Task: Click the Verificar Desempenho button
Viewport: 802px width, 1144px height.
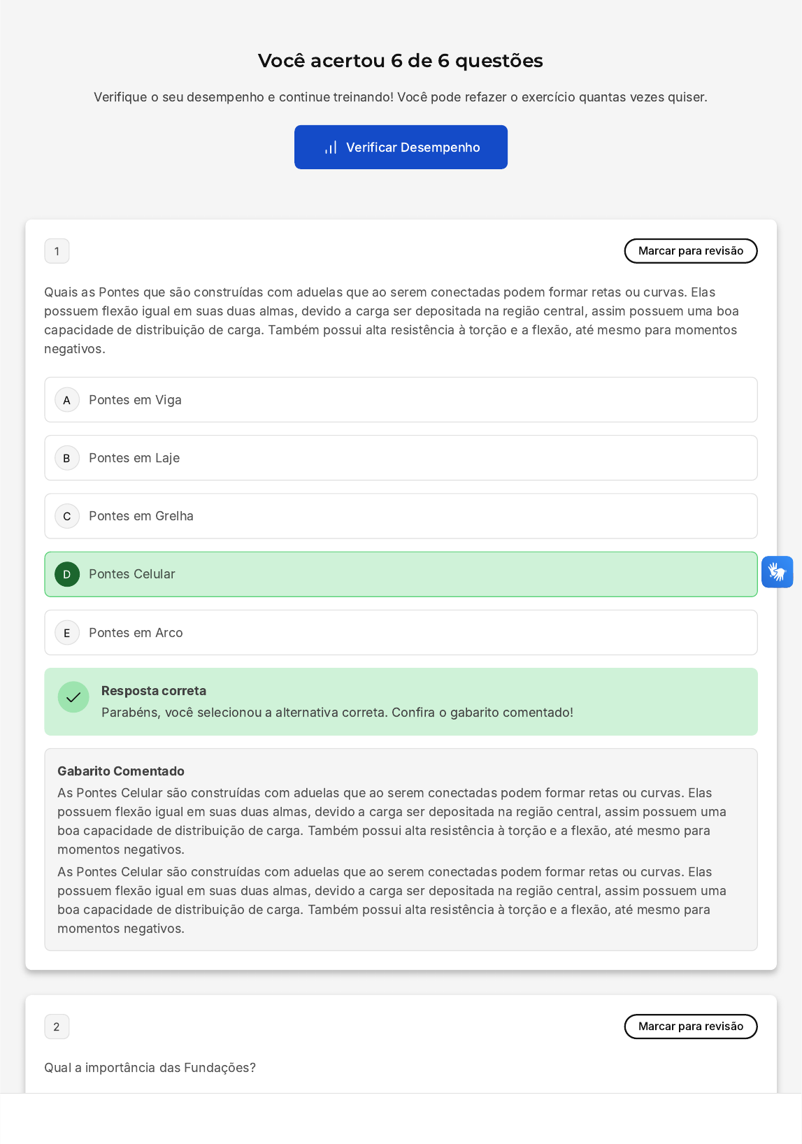Action: pyautogui.click(x=401, y=147)
